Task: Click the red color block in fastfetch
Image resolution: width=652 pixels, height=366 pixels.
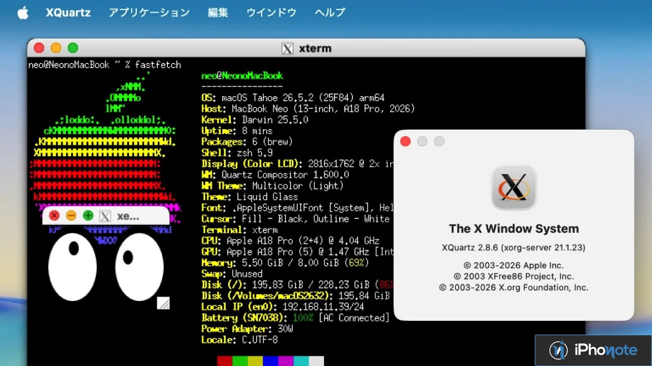Action: pyautogui.click(x=225, y=361)
